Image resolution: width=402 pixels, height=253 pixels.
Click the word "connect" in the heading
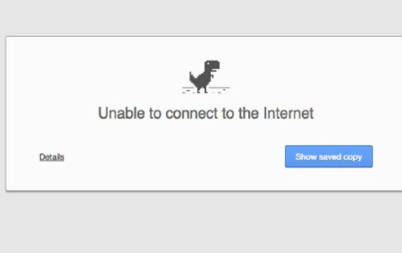click(x=192, y=114)
